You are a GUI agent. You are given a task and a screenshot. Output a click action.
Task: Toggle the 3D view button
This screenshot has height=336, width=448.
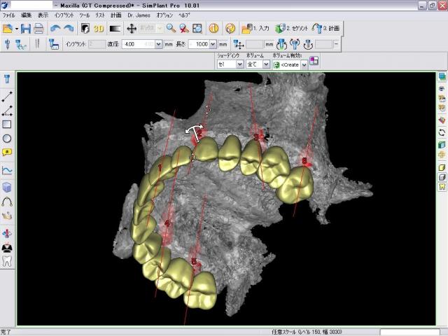99,29
